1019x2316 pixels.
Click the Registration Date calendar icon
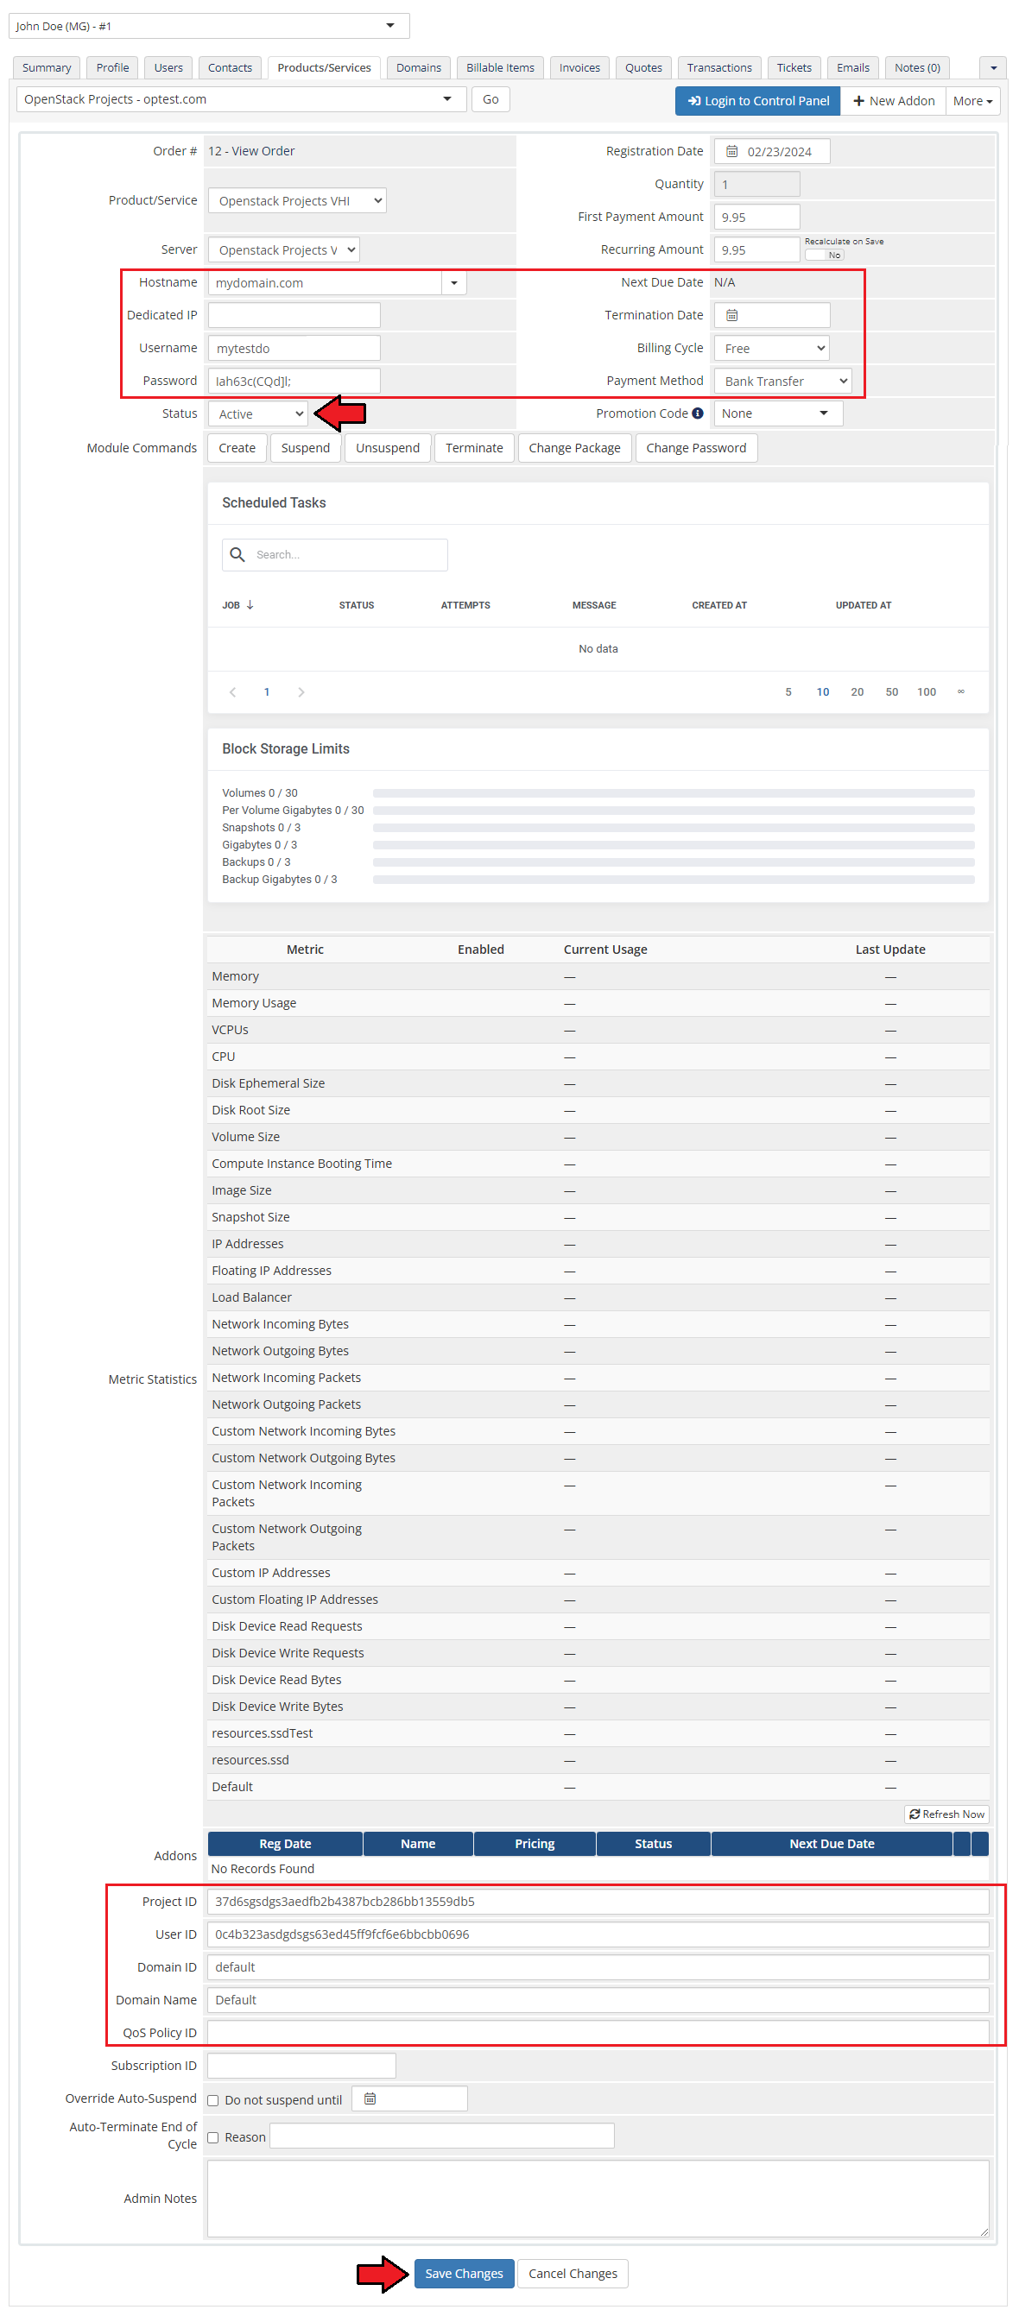[x=731, y=151]
